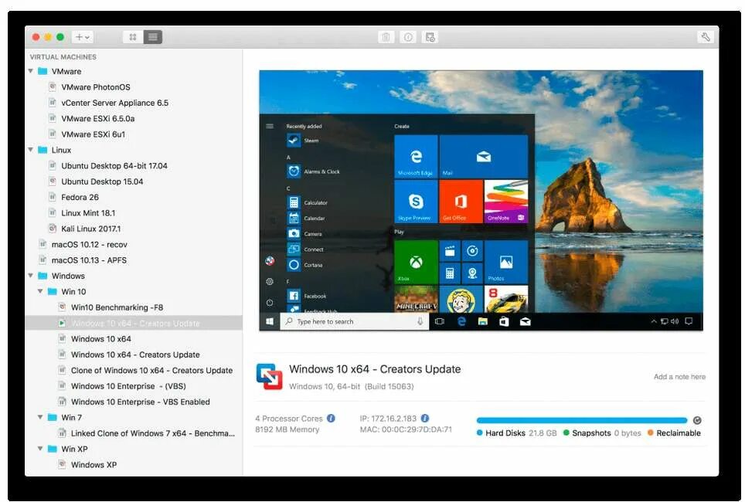This screenshot has width=745, height=502.
Task: Click Type here to search box
Action: point(355,321)
